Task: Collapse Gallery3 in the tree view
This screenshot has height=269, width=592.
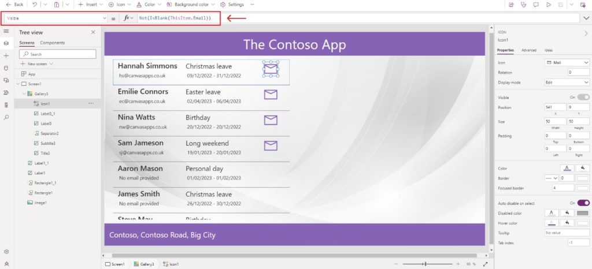Action: click(24, 94)
